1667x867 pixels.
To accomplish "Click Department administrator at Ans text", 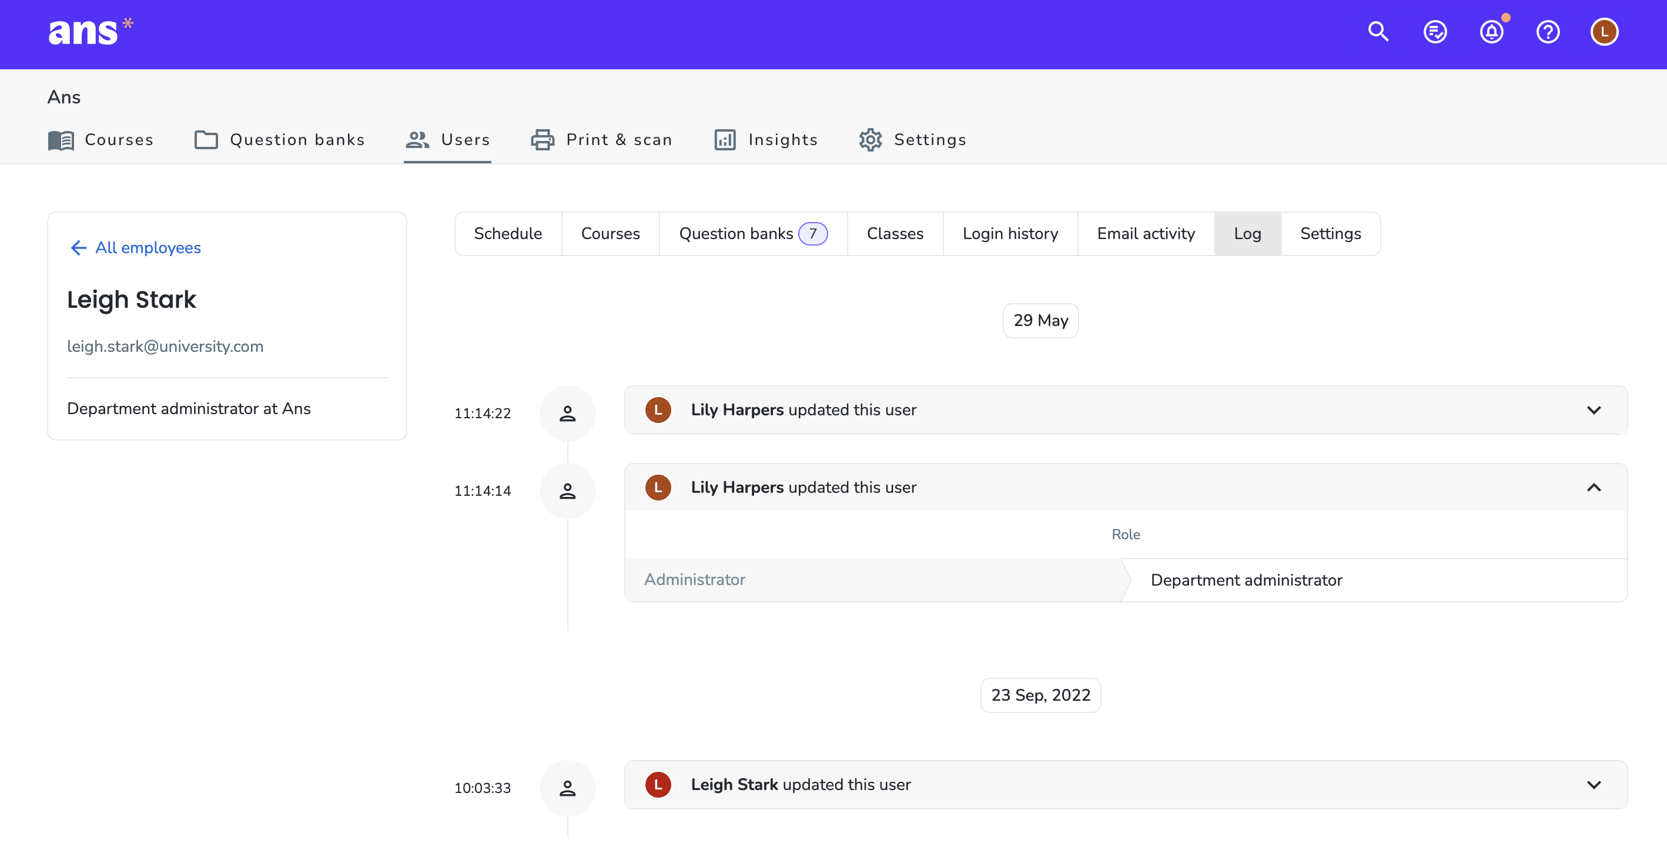I will click(x=189, y=409).
